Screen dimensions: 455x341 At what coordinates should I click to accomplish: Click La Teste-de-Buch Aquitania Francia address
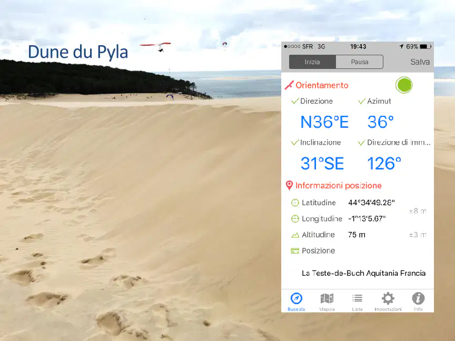363,273
